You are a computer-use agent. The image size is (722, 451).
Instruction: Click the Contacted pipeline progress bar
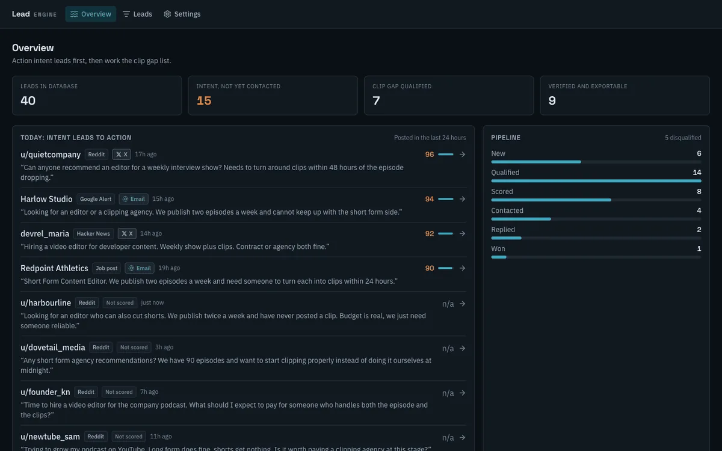click(x=596, y=219)
